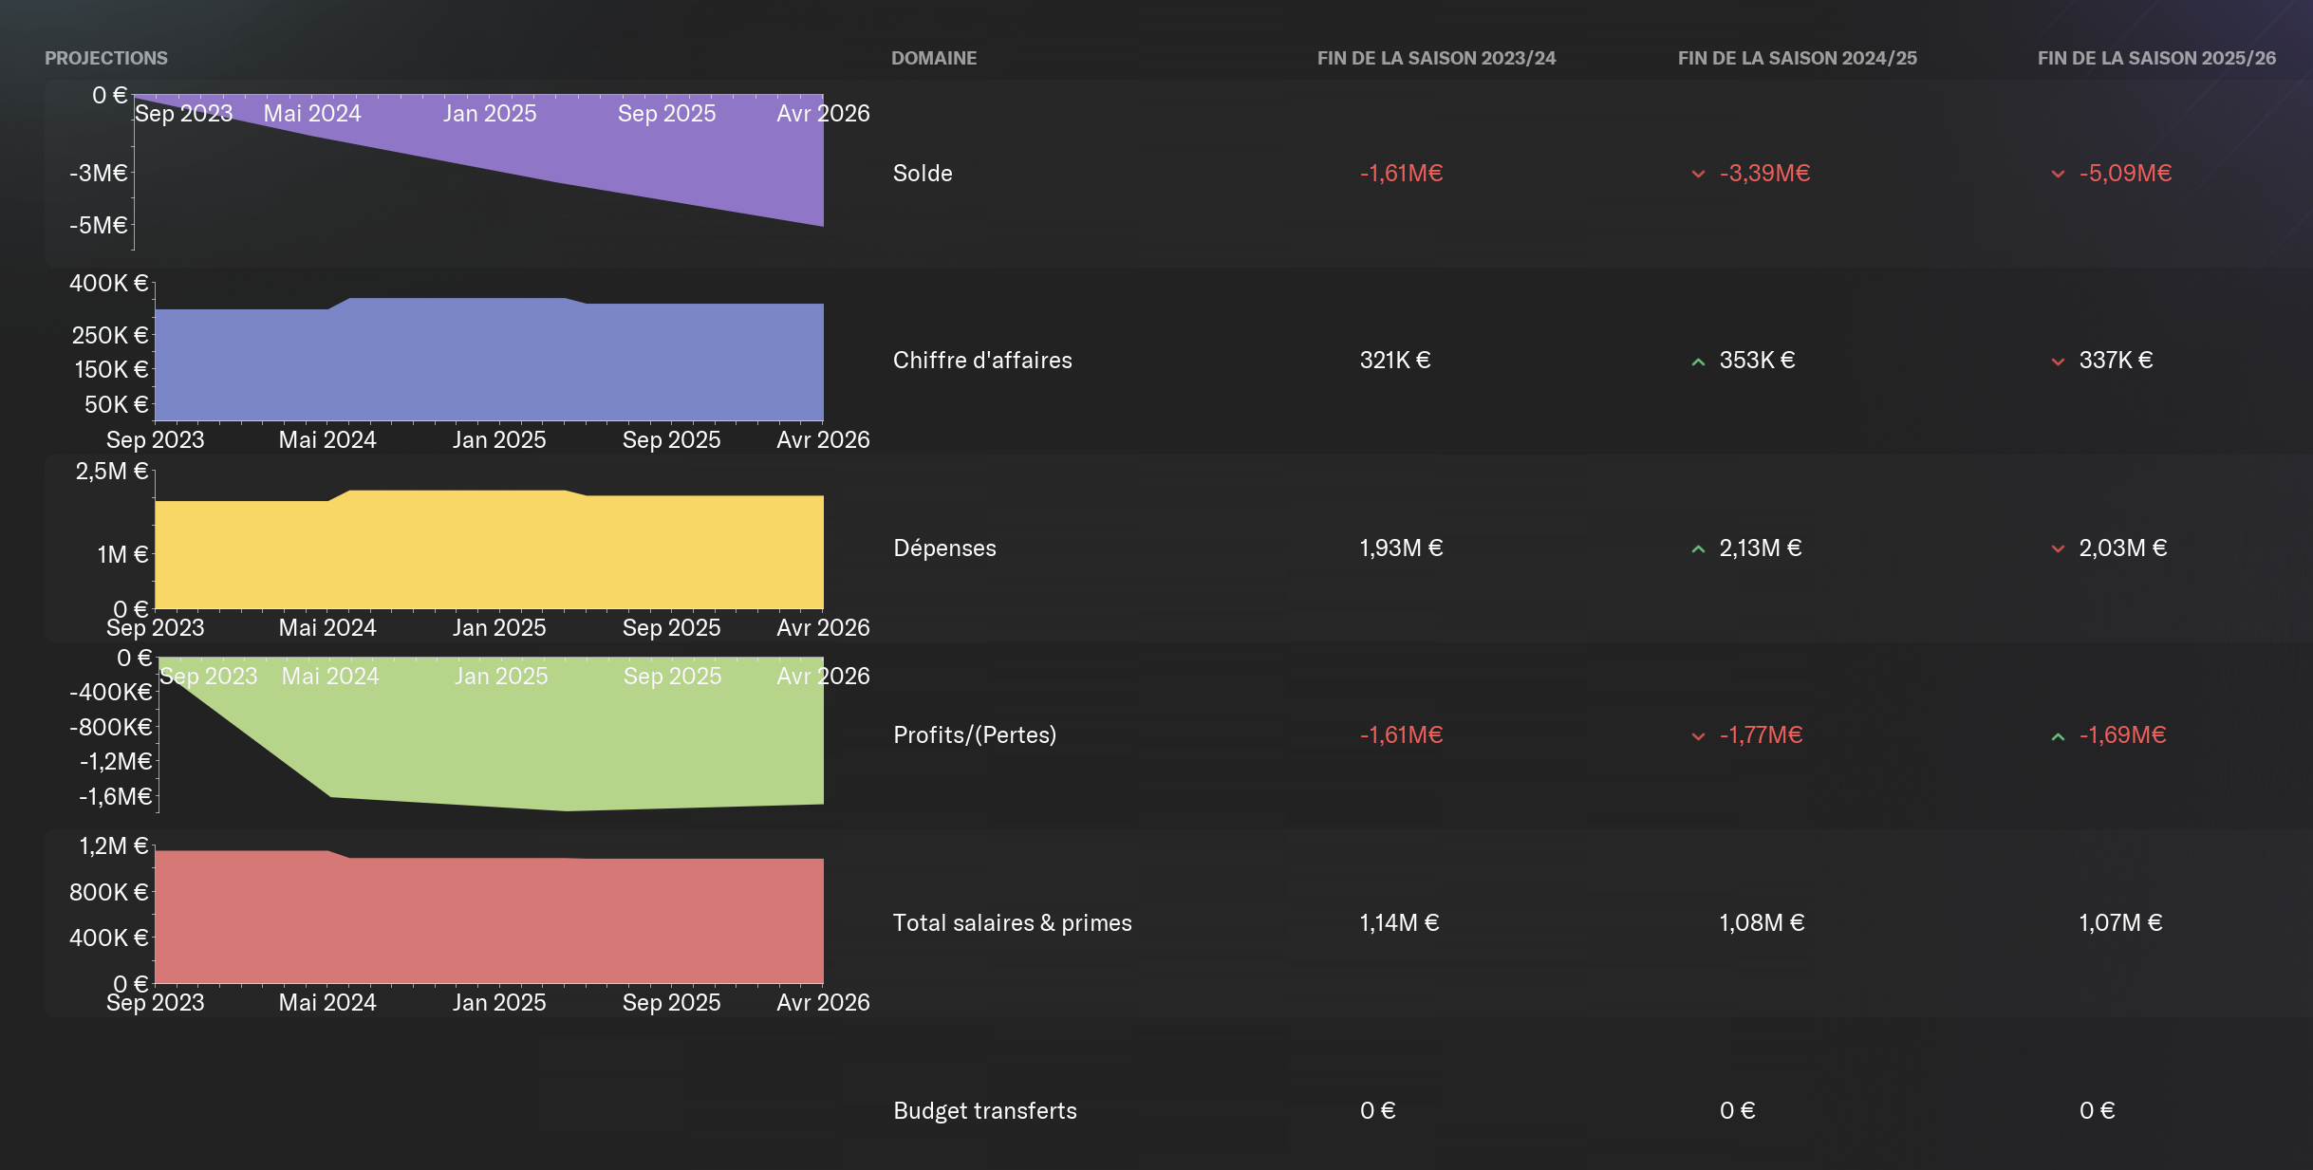Click the green up arrow beside -1,69M€ Pertes
Viewport: 2313px width, 1170px height.
tap(2058, 736)
